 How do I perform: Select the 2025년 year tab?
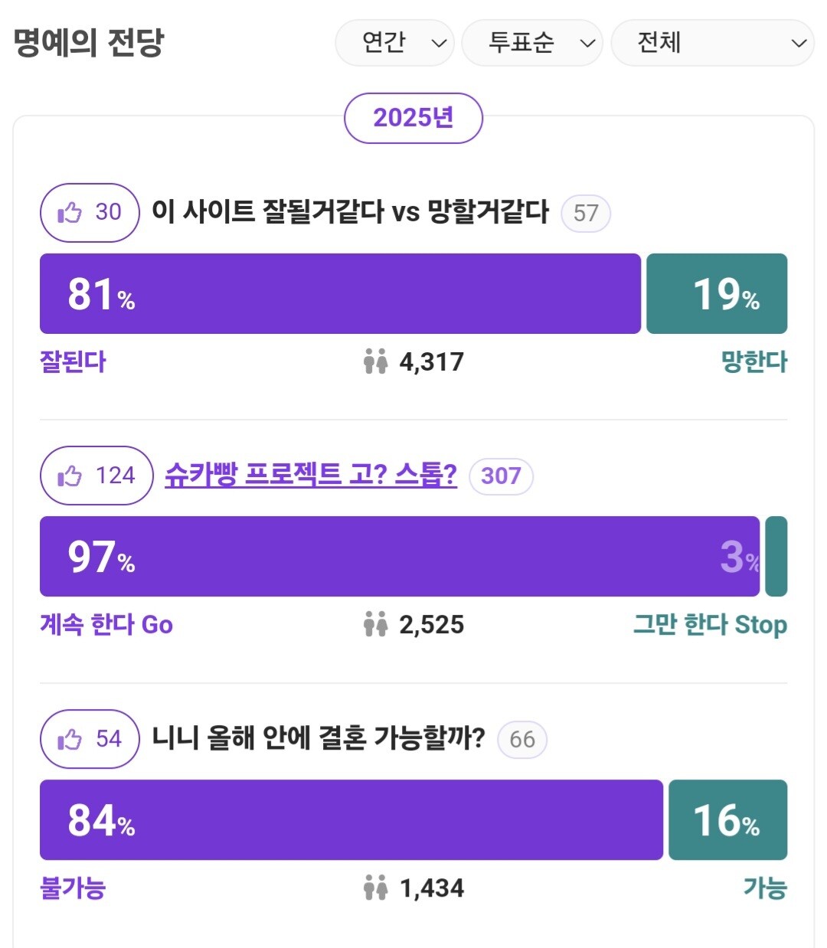tap(413, 117)
